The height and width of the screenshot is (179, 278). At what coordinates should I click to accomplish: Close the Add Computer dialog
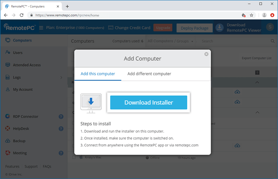click(206, 54)
